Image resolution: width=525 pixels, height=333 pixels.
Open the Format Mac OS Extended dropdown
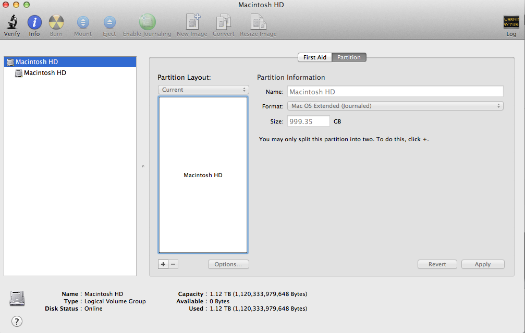tap(395, 106)
